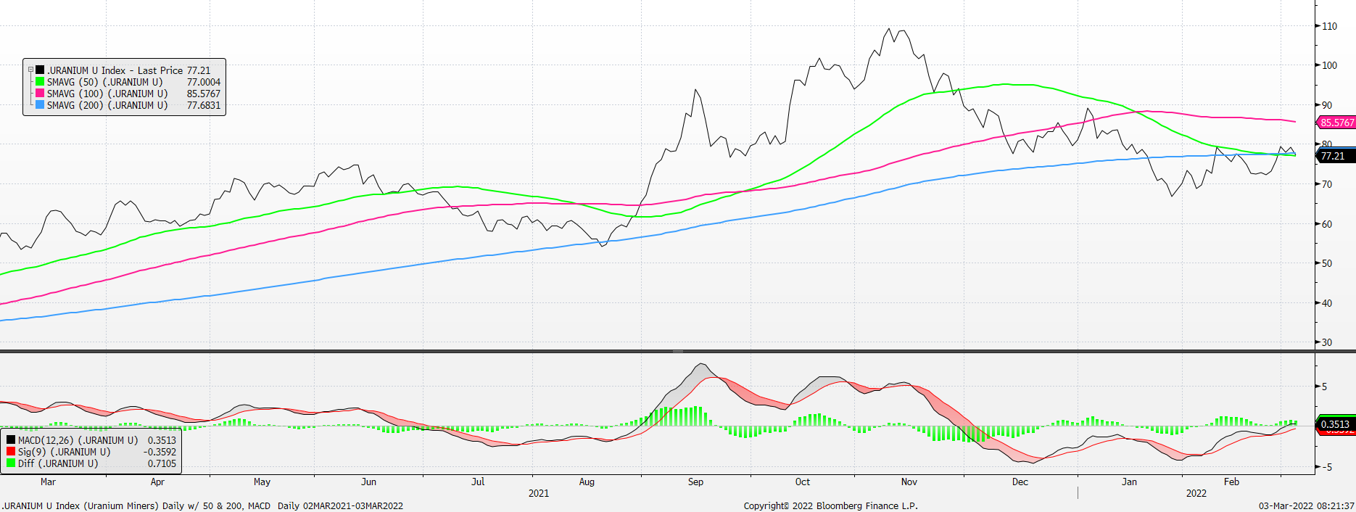Click the 'SMAVG (200) (.URANIUM U)' legend label
1356x512 pixels.
click(x=107, y=105)
